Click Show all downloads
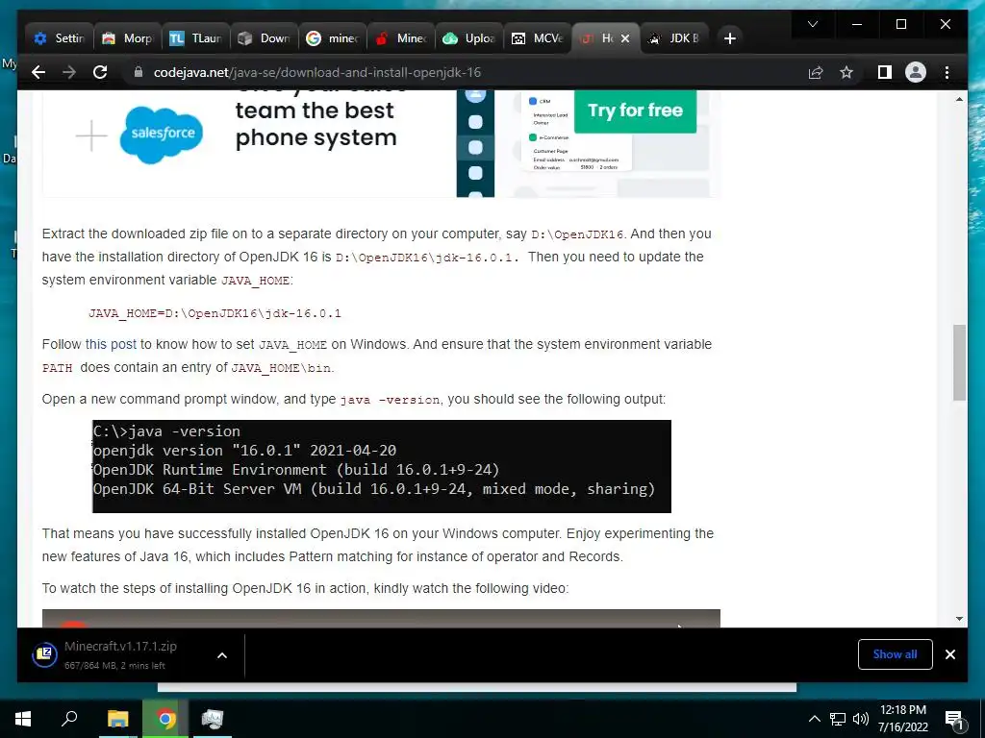This screenshot has height=738, width=985. click(x=895, y=654)
